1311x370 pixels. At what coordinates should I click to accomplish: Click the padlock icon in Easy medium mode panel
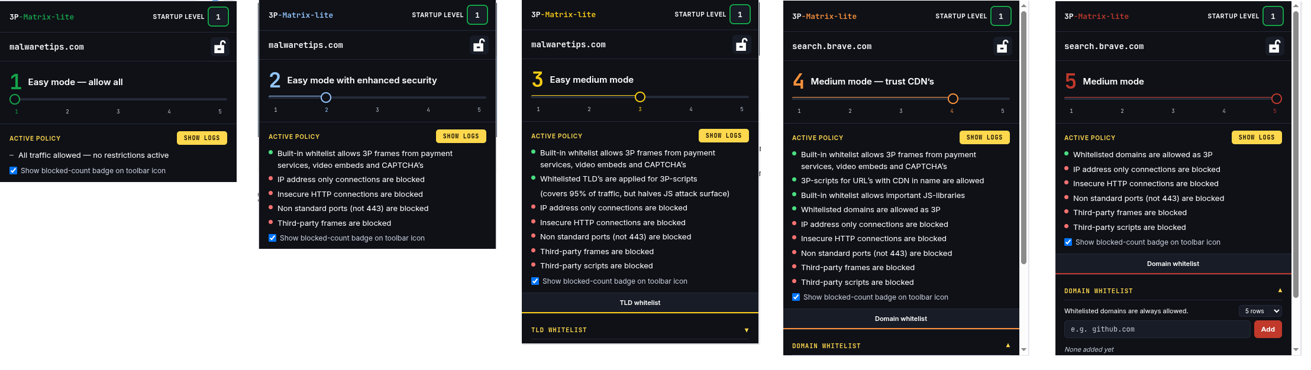(741, 44)
